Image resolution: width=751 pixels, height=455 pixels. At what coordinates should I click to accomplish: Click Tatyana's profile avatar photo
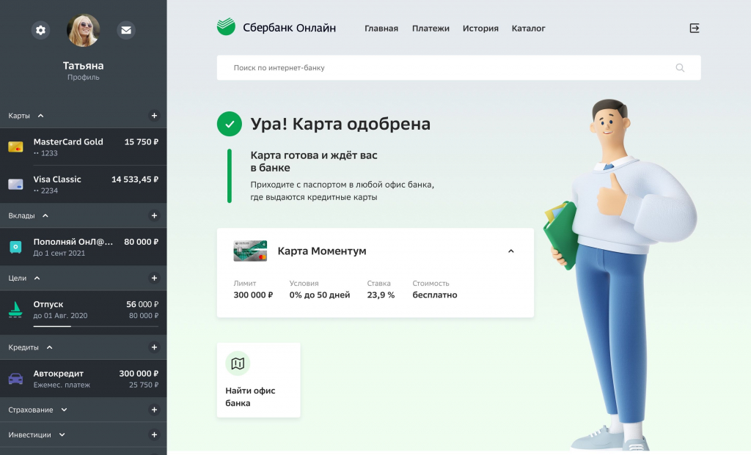coord(84,30)
